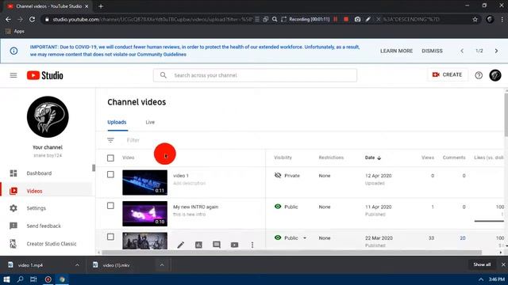Viewport: 508px width, 285px height.
Task: Switch to the Live tab
Action: point(150,123)
